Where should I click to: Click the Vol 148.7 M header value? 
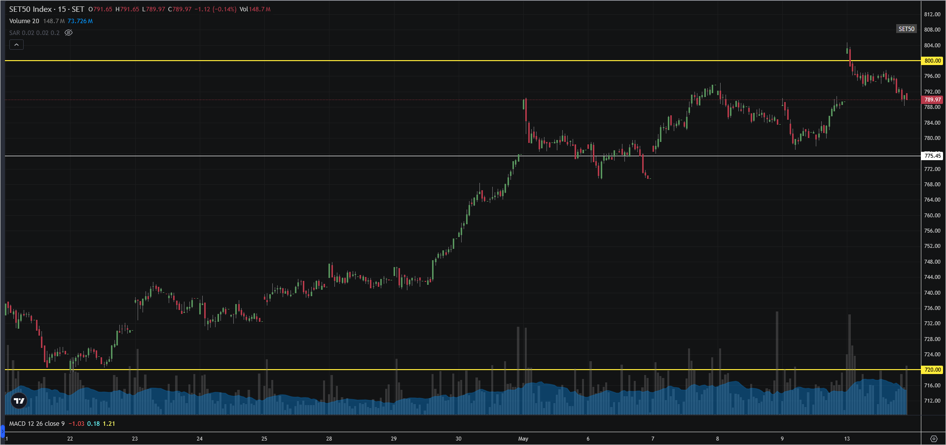pyautogui.click(x=255, y=9)
